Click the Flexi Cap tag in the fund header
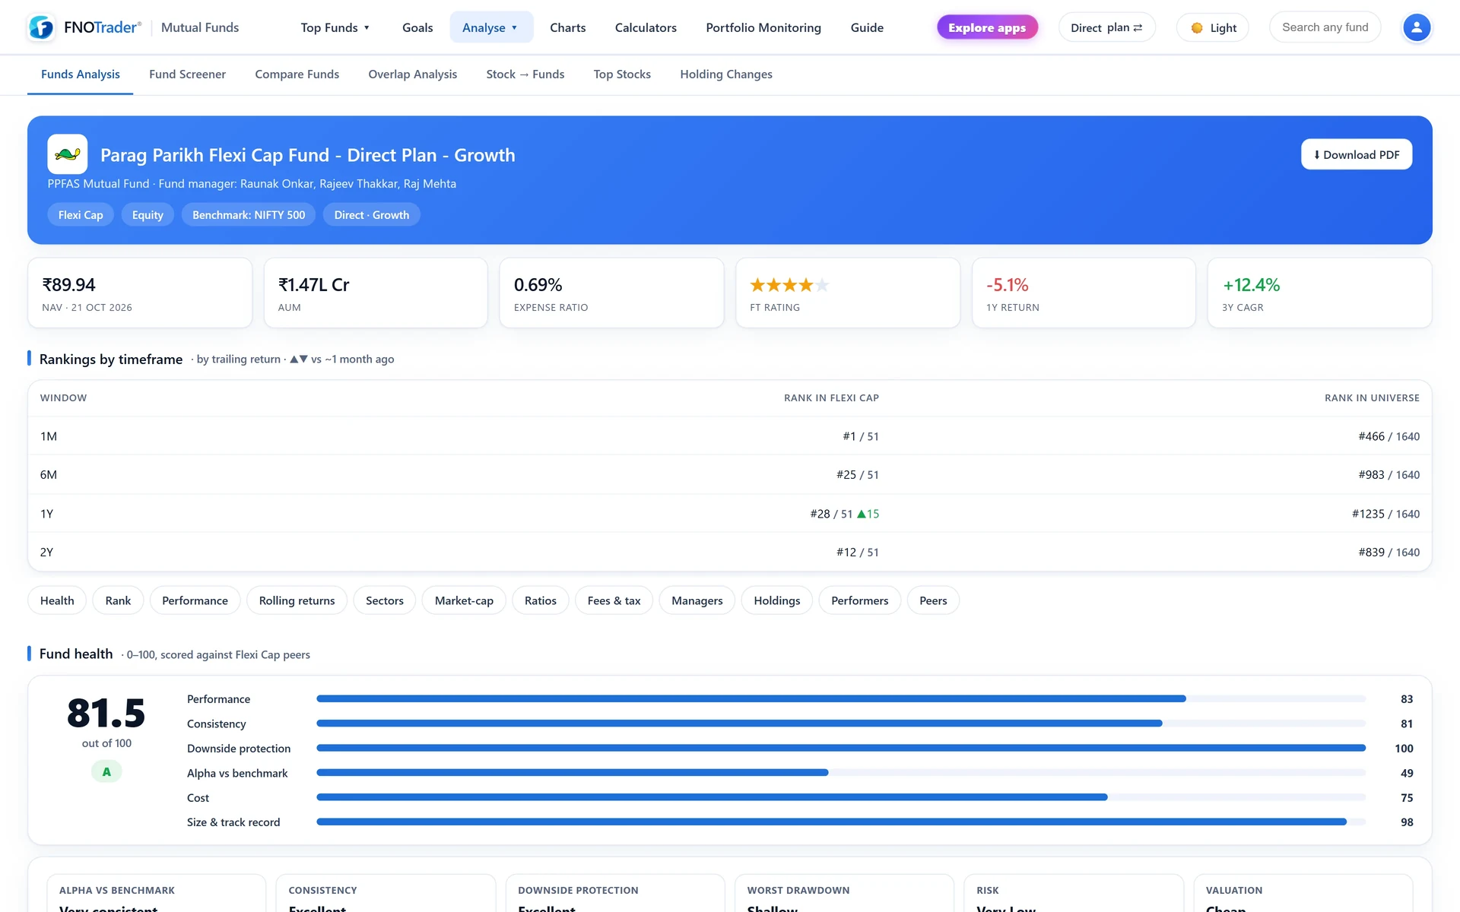 [x=81, y=215]
